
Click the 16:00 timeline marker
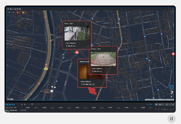tap(77, 107)
